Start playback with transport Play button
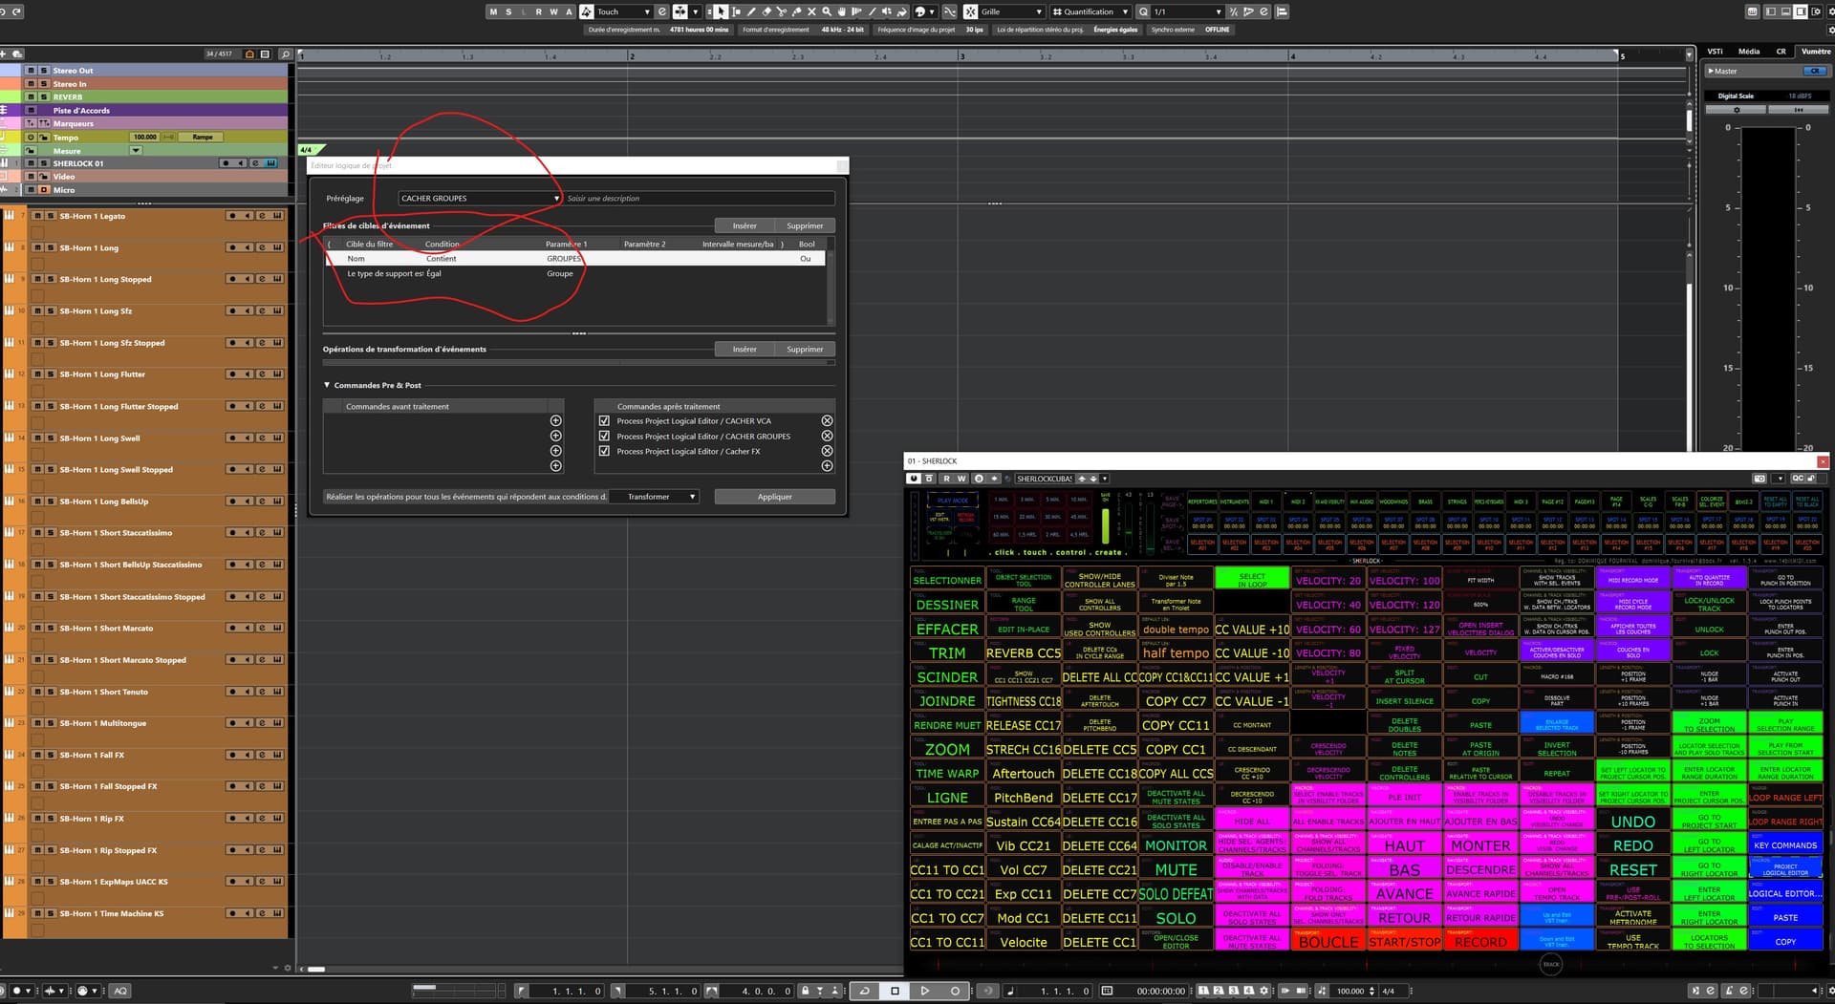Screen dimensions: 1835x1004 tap(924, 991)
